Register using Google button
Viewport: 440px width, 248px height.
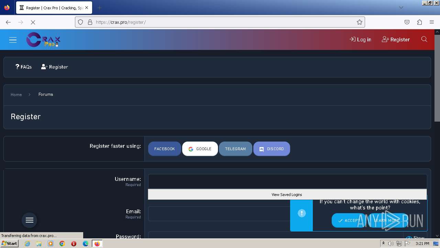tap(200, 149)
